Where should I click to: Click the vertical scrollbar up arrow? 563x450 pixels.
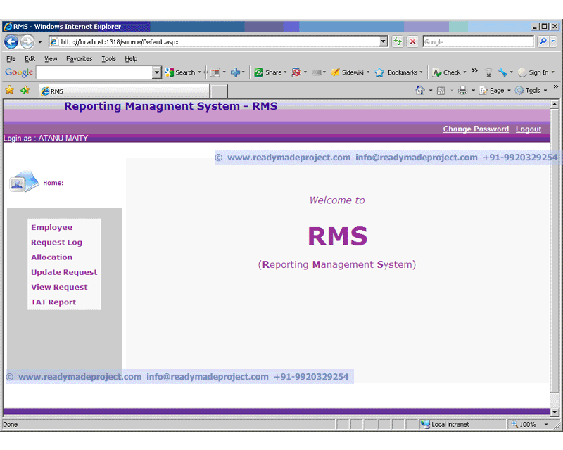555,105
